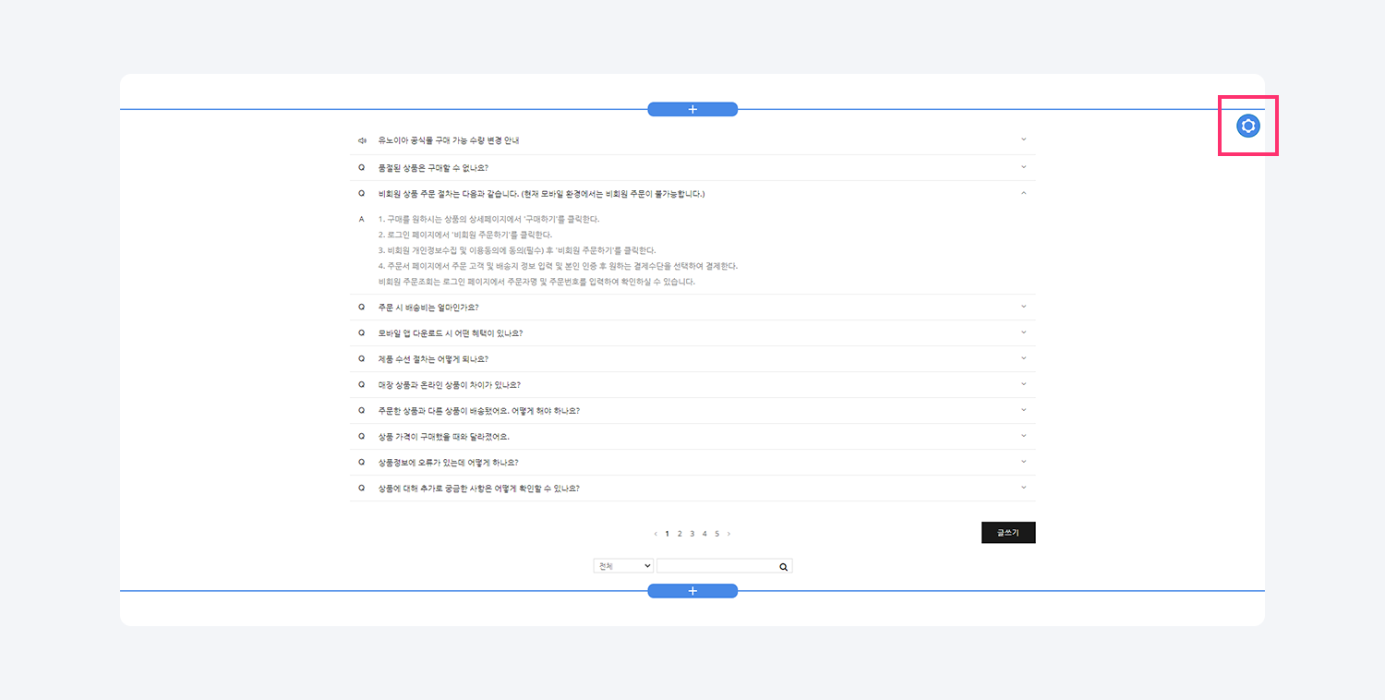Go to next page with right arrow

point(729,534)
